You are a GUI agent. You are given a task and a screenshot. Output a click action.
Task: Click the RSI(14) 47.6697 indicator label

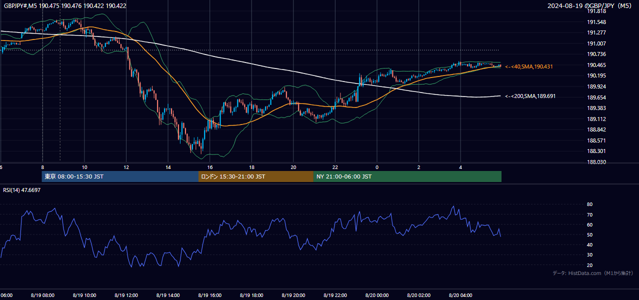[22, 190]
